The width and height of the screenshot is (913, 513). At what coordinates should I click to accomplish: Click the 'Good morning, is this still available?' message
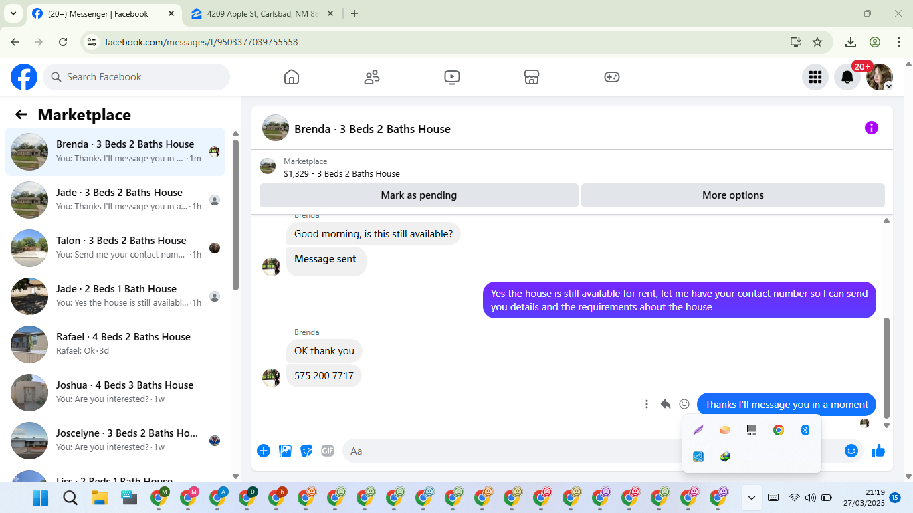[373, 234]
